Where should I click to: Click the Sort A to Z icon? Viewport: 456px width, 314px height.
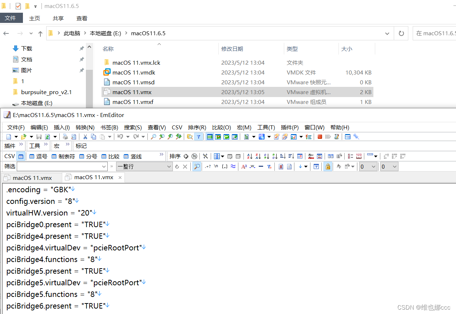250,156
